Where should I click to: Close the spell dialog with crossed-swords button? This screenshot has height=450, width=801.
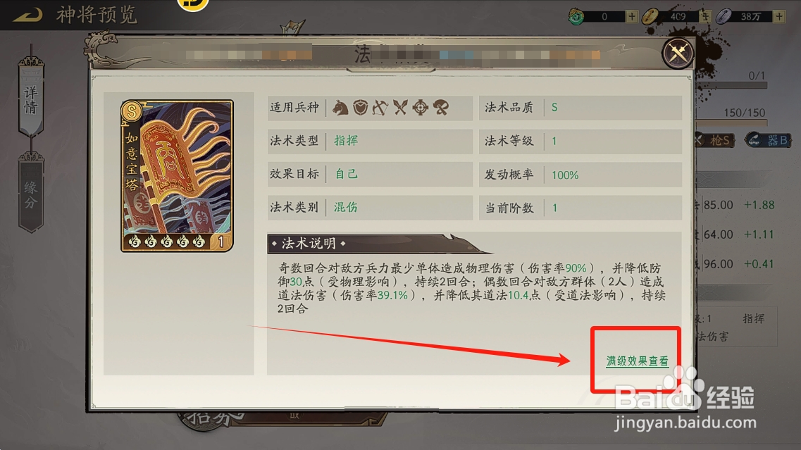click(x=678, y=52)
